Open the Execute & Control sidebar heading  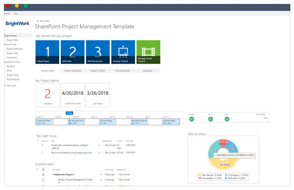pos(12,62)
